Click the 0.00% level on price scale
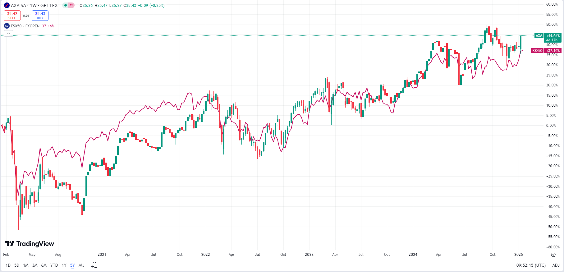The height and width of the screenshot is (272, 564). (x=551, y=126)
